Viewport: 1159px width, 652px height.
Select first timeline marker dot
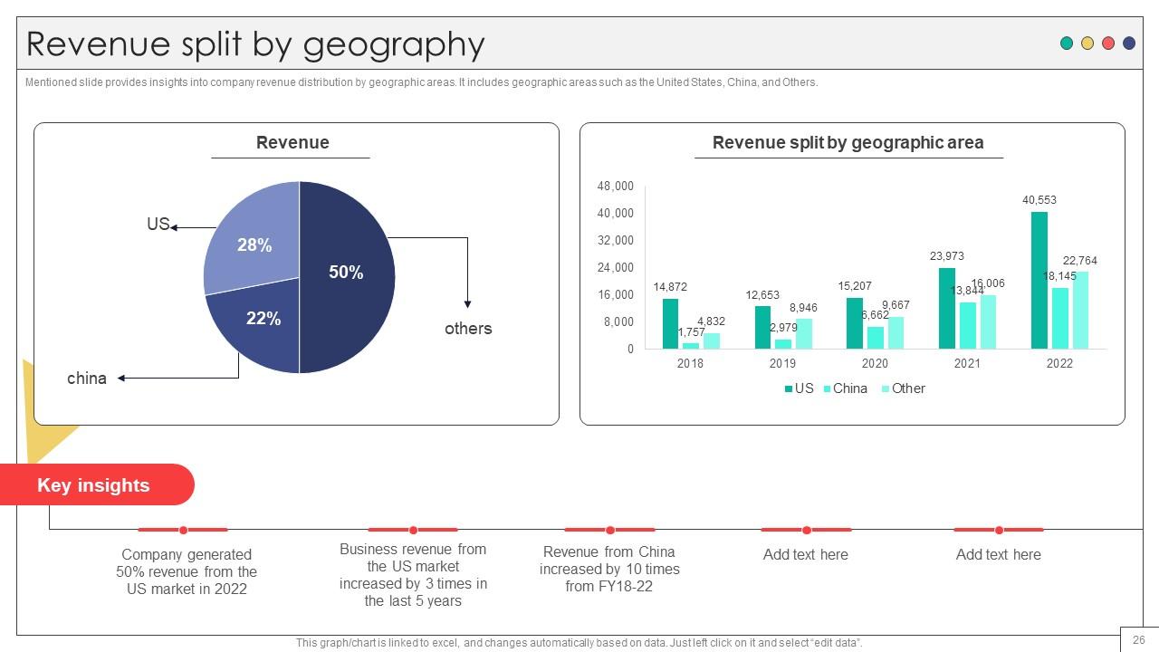click(x=183, y=530)
